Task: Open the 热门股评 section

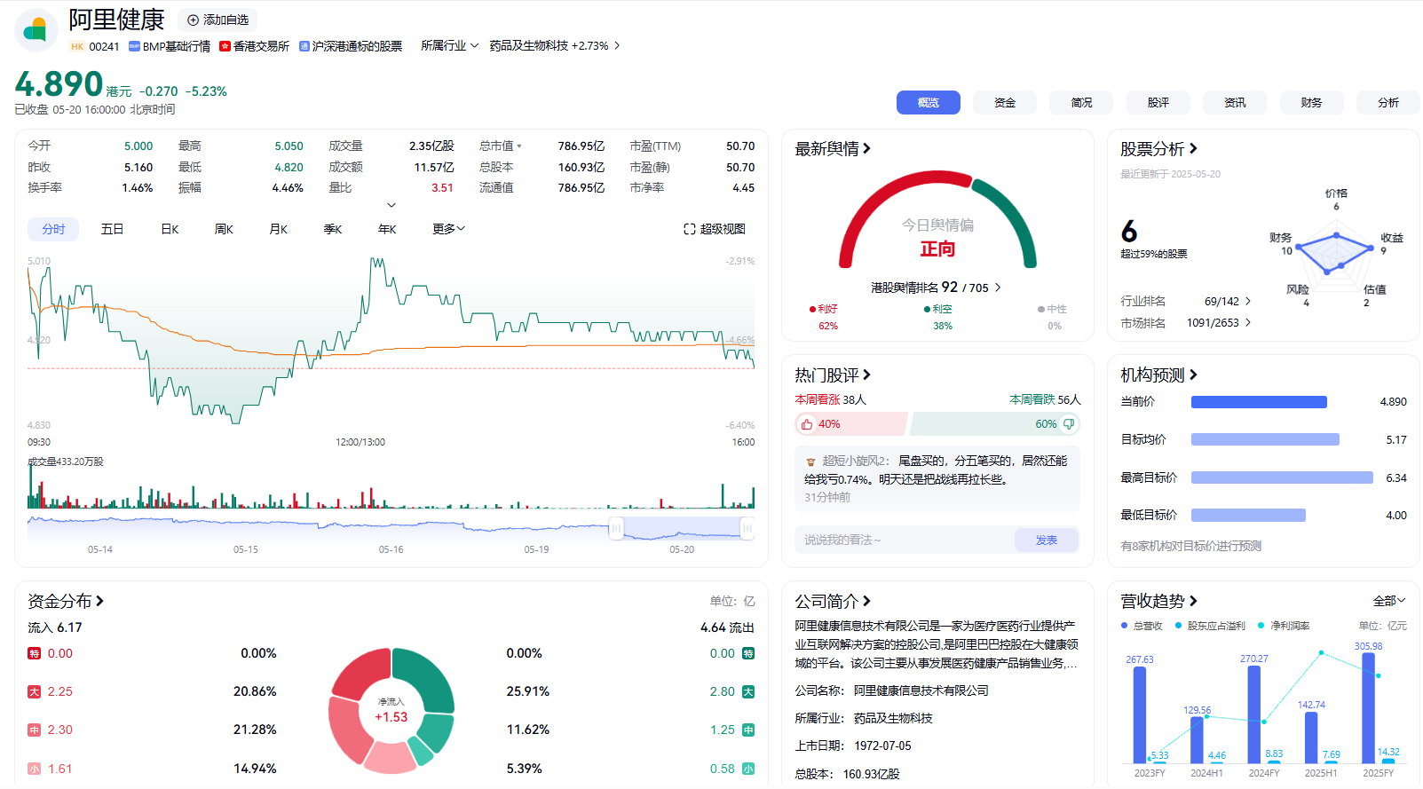Action: pyautogui.click(x=833, y=375)
